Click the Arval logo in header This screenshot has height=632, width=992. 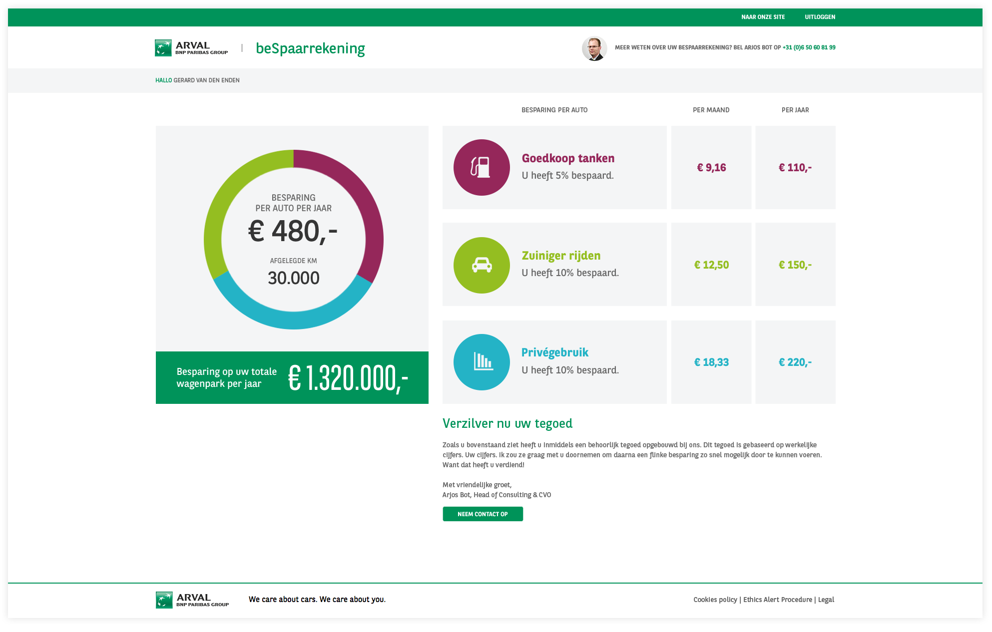pos(191,48)
